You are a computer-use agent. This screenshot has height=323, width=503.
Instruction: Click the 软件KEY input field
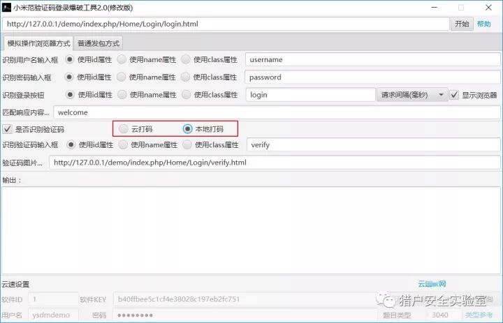pyautogui.click(x=244, y=299)
